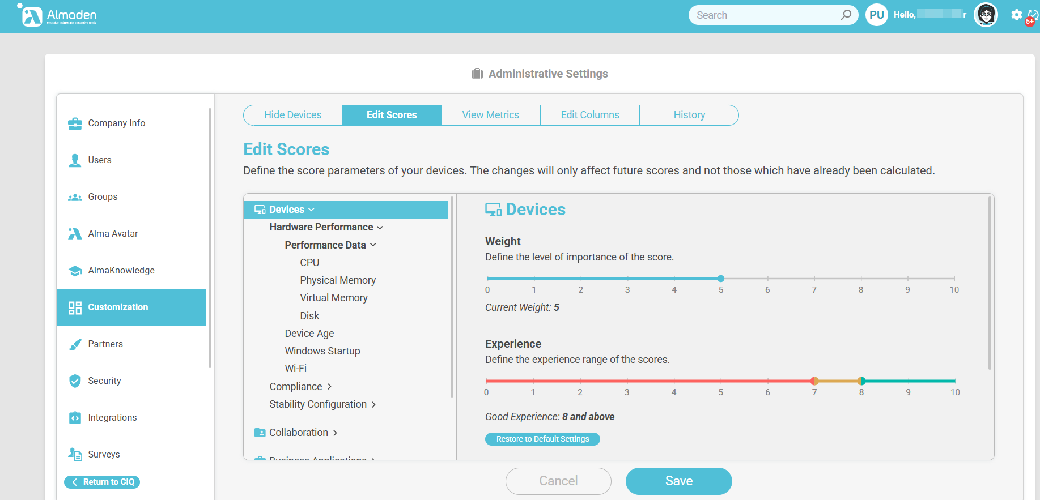Click the Alma Avatar icon
1040x500 pixels.
[75, 234]
